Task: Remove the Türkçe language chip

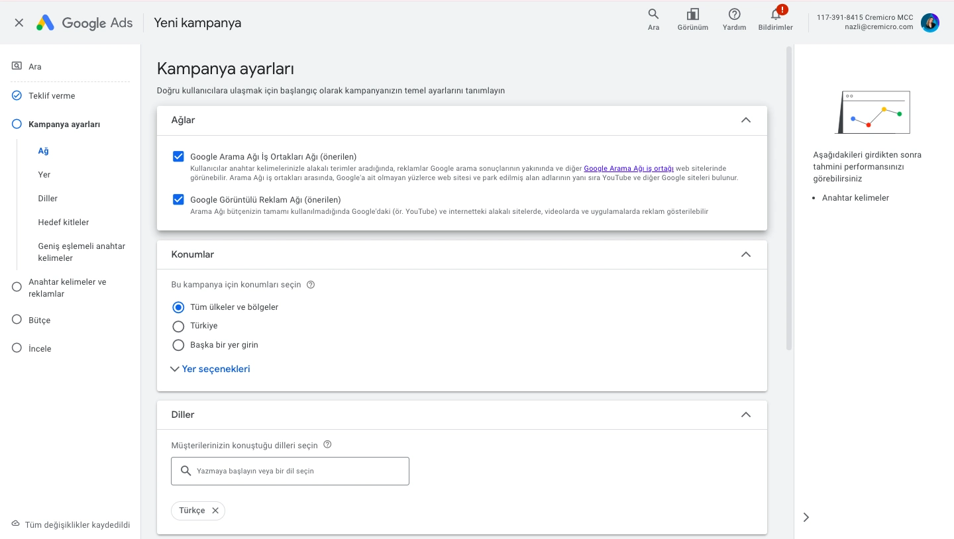Action: tap(215, 511)
